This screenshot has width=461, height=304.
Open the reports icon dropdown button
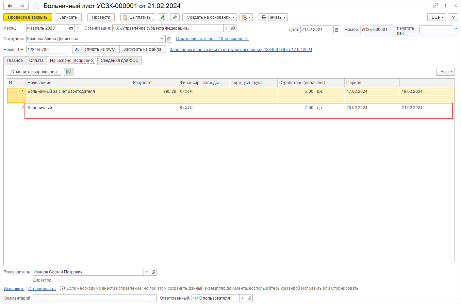[x=246, y=17]
